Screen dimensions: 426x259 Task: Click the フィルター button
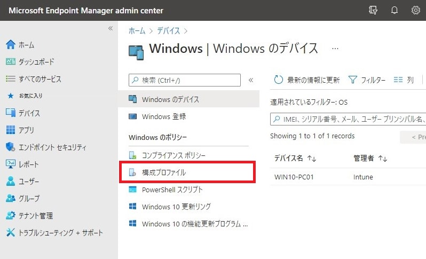(367, 80)
